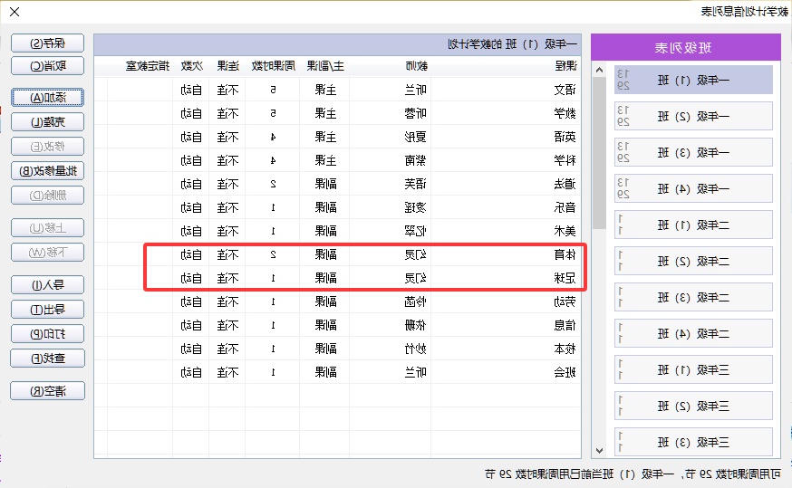Click teacher 语芙 in 道法 row
792x488 pixels.
[416, 184]
